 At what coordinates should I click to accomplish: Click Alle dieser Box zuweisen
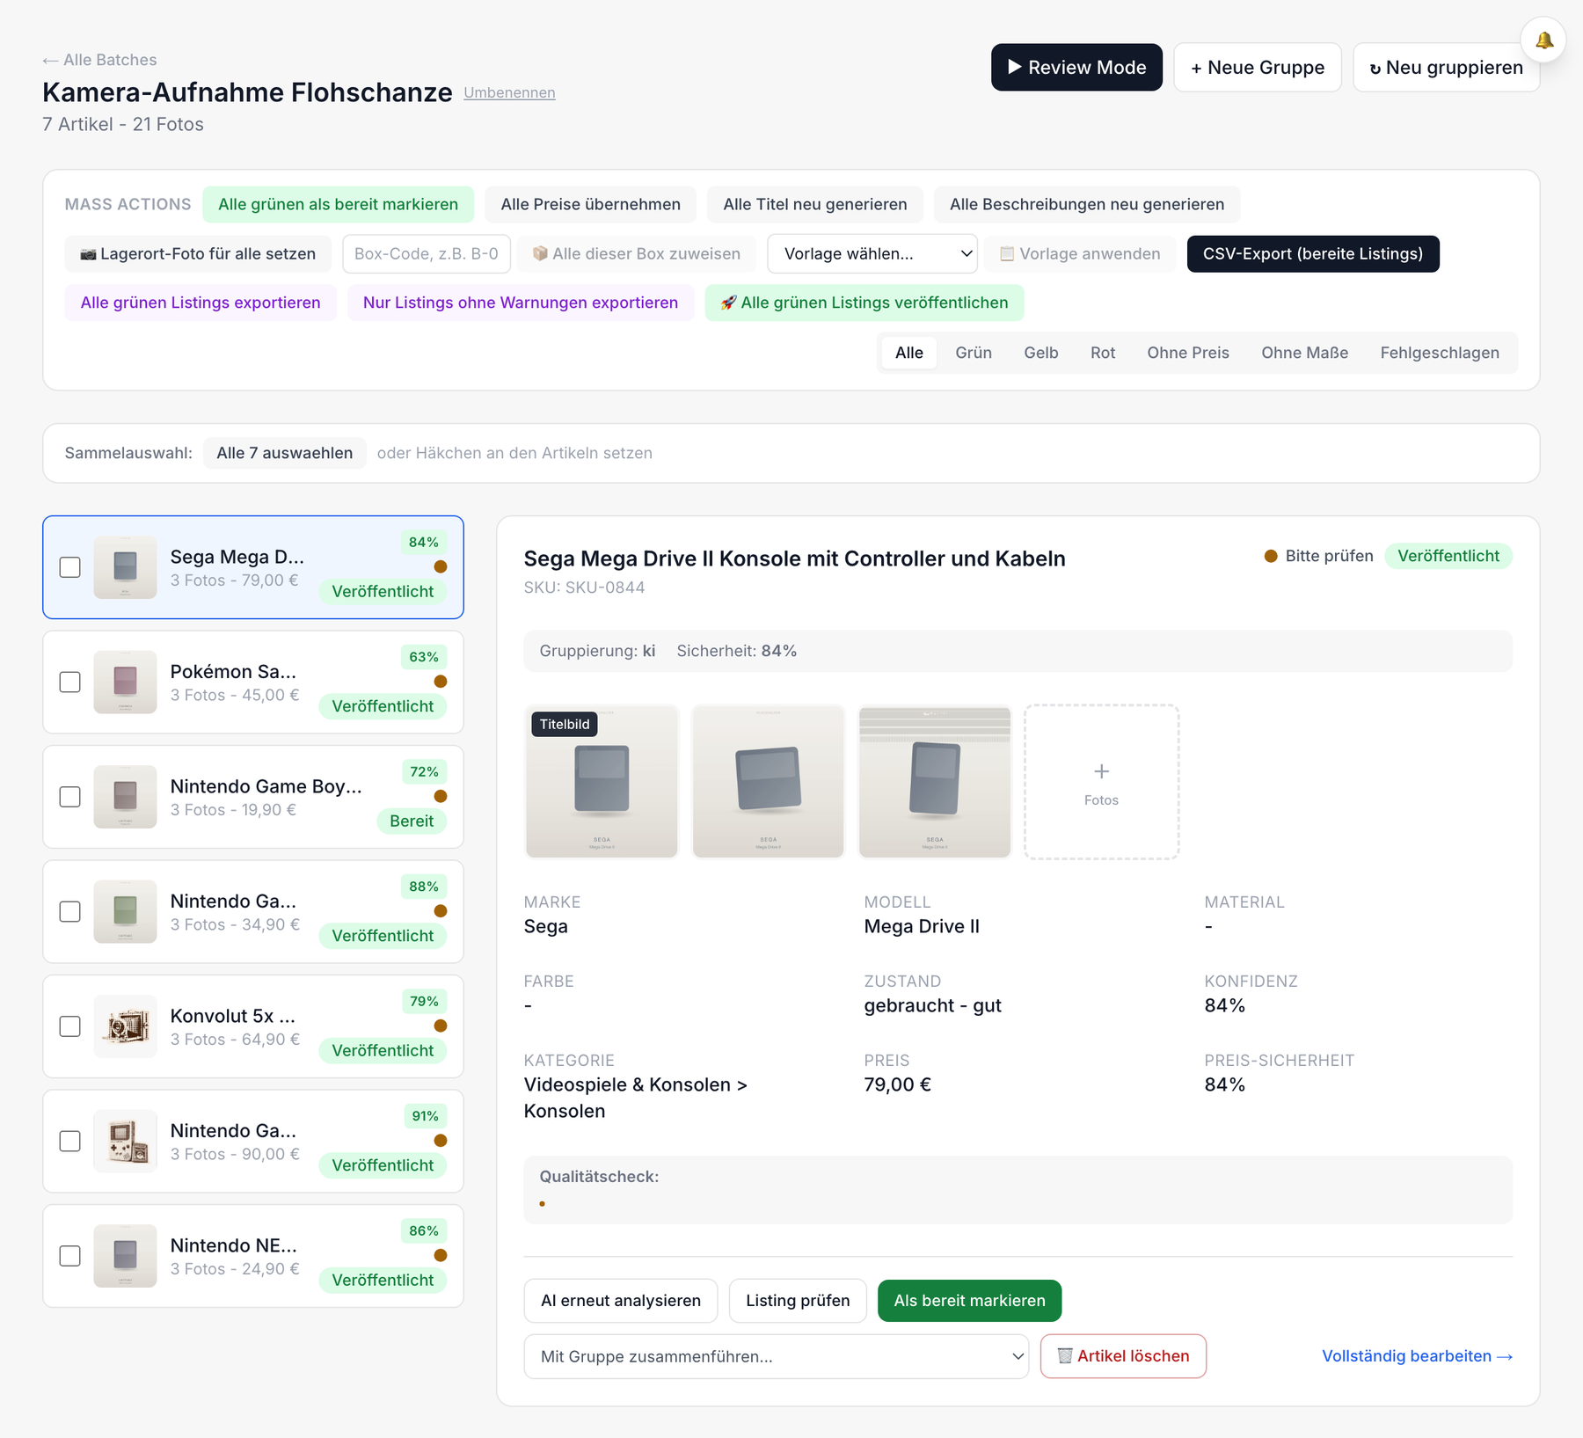(637, 254)
